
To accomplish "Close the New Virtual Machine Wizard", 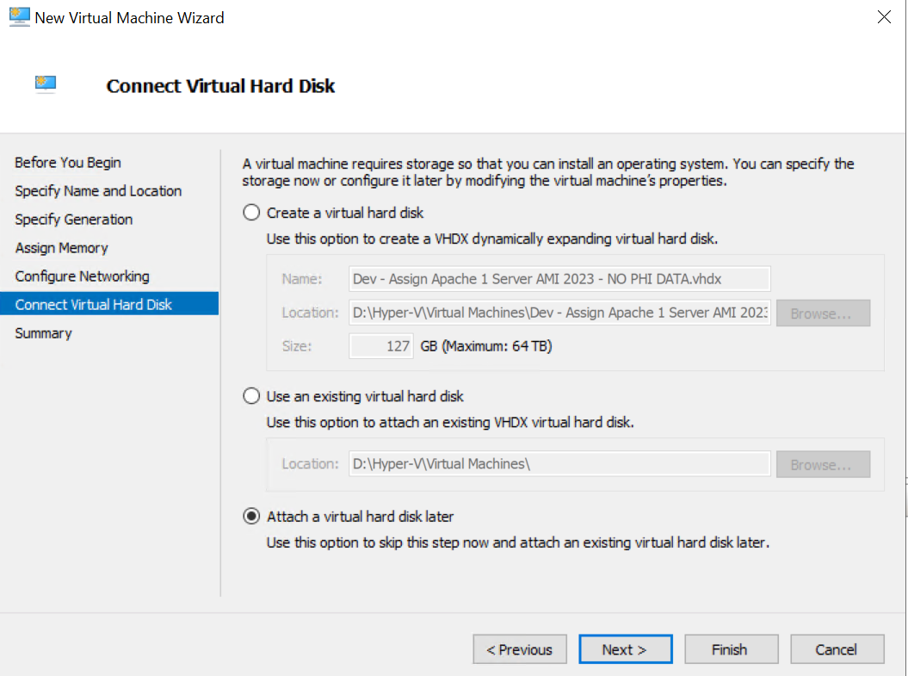I will [884, 17].
